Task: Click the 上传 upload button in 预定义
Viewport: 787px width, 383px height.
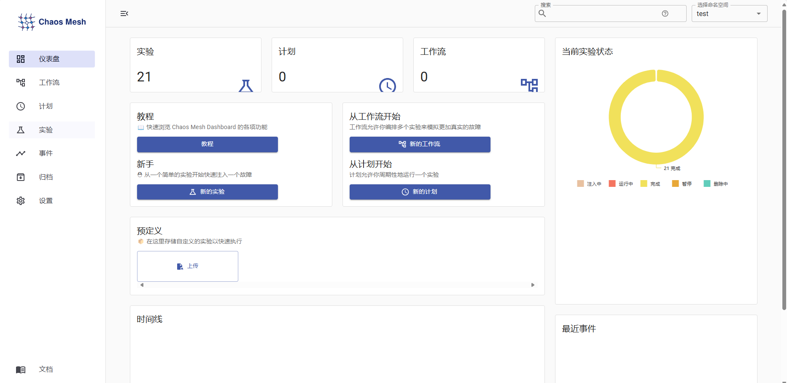Action: pyautogui.click(x=188, y=266)
